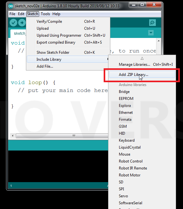Open the tab options dropdown arrow
Screen dimensions: 183x209
[x=151, y=33]
